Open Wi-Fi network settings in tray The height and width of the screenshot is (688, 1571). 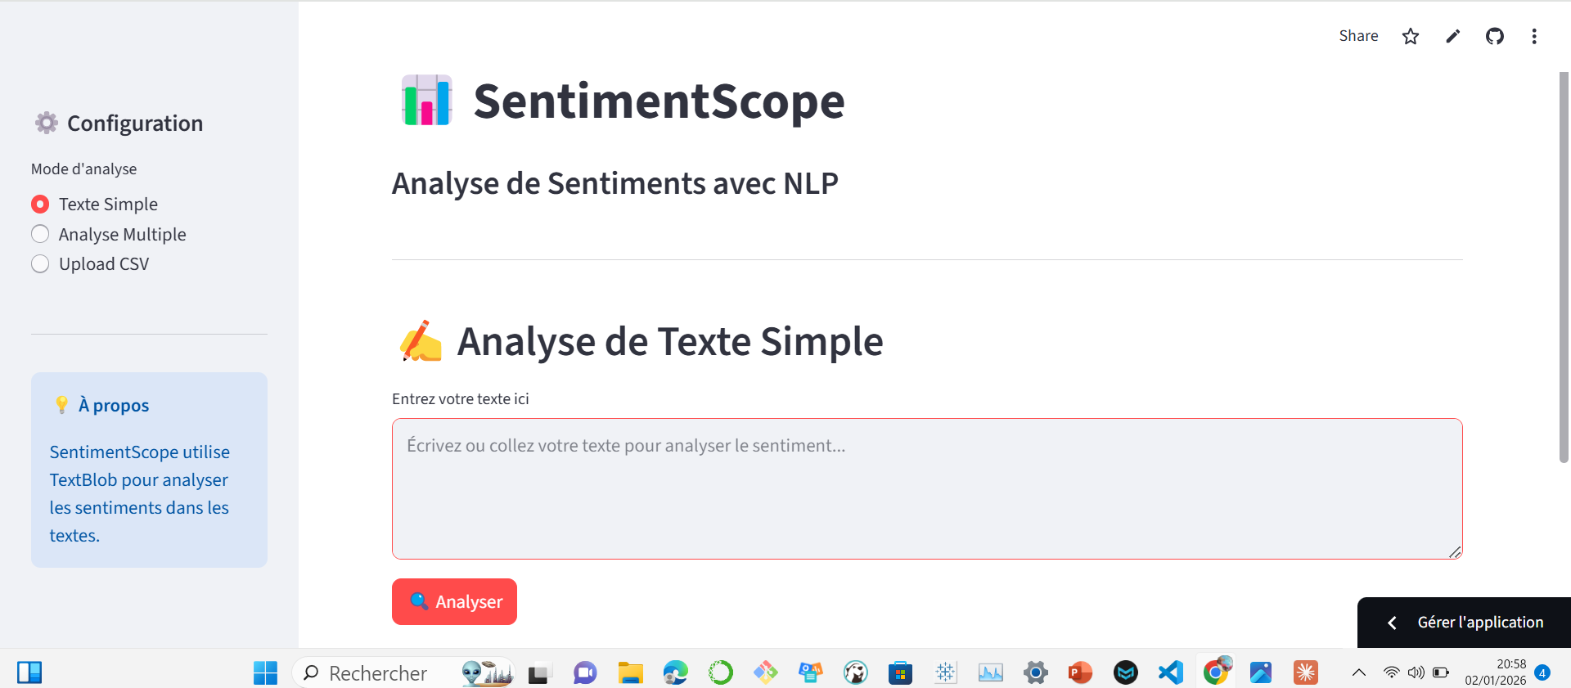pyautogui.click(x=1391, y=672)
